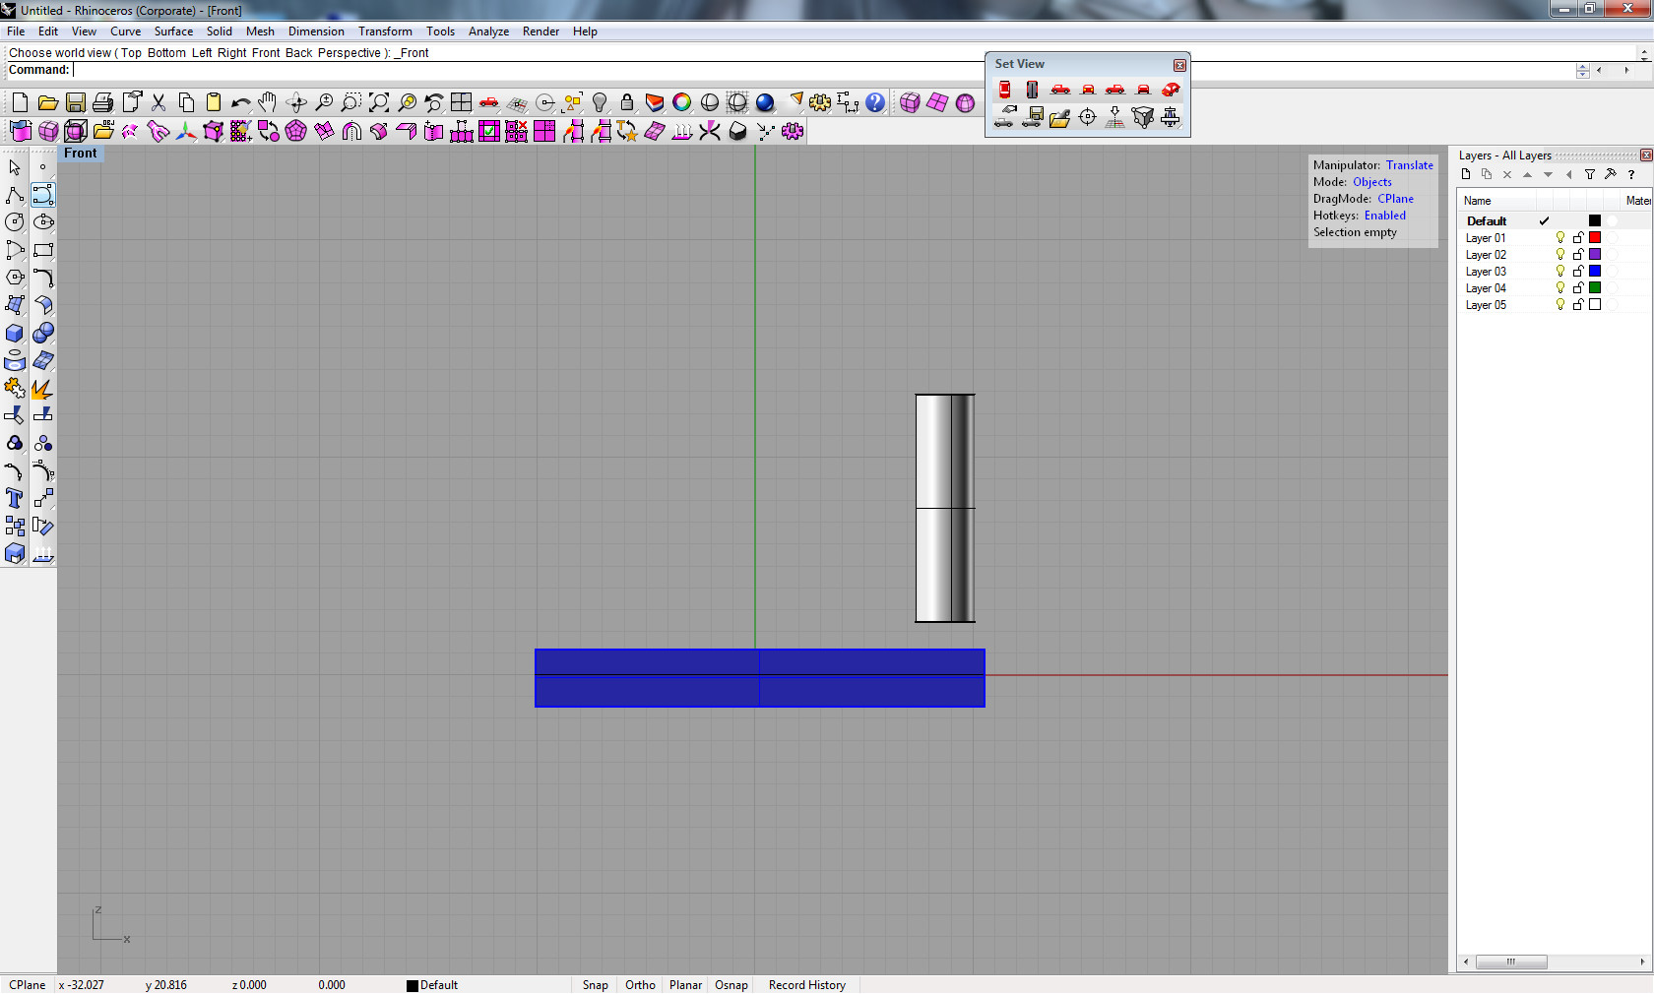Image resolution: width=1654 pixels, height=994 pixels.
Task: Toggle Layer 01 visibility light bulb
Action: 1559,238
